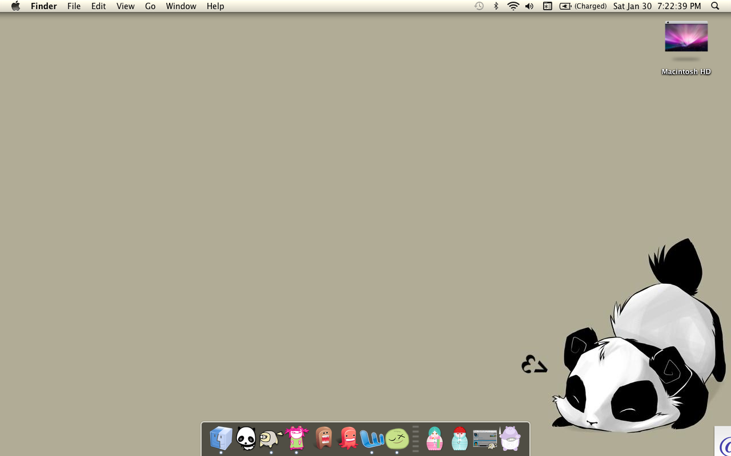Open Finder from the Dock
The height and width of the screenshot is (456, 731).
pos(221,438)
